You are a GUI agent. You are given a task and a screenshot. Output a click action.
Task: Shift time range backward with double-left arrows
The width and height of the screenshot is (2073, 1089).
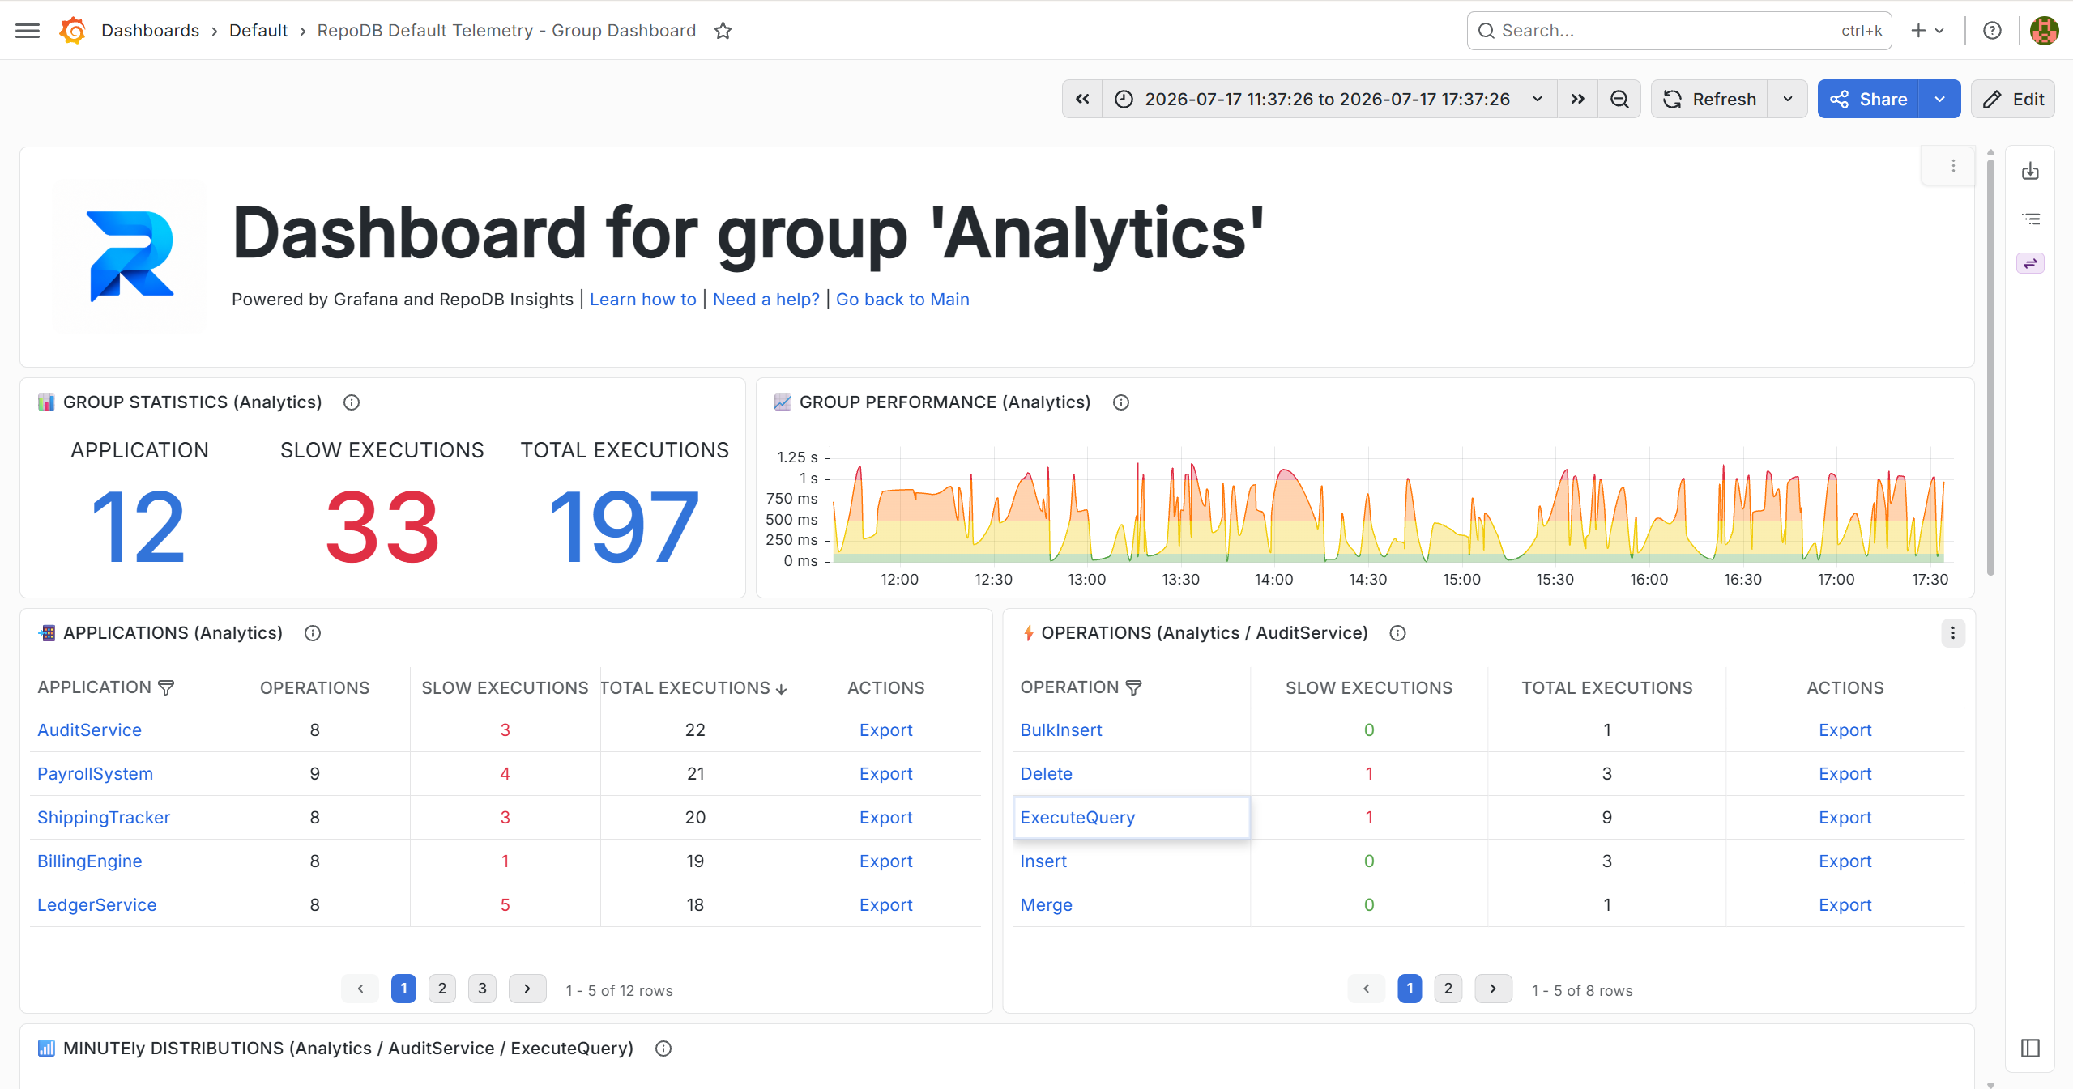(1082, 99)
